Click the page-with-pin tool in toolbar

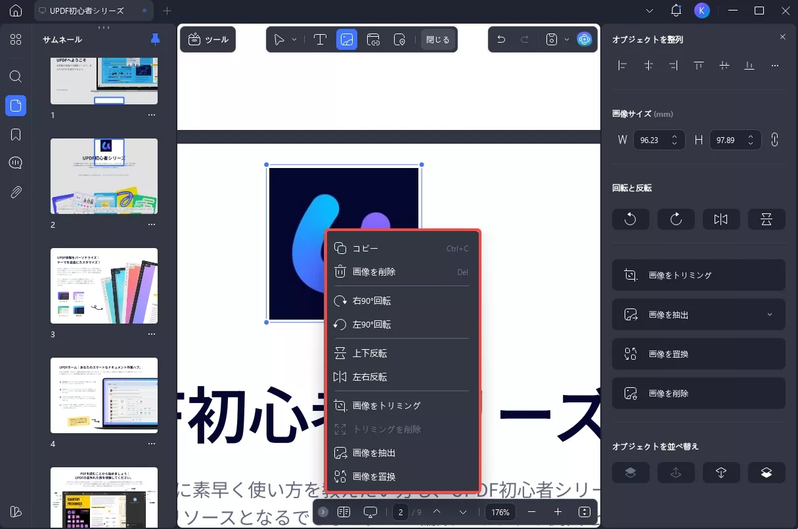(x=399, y=39)
